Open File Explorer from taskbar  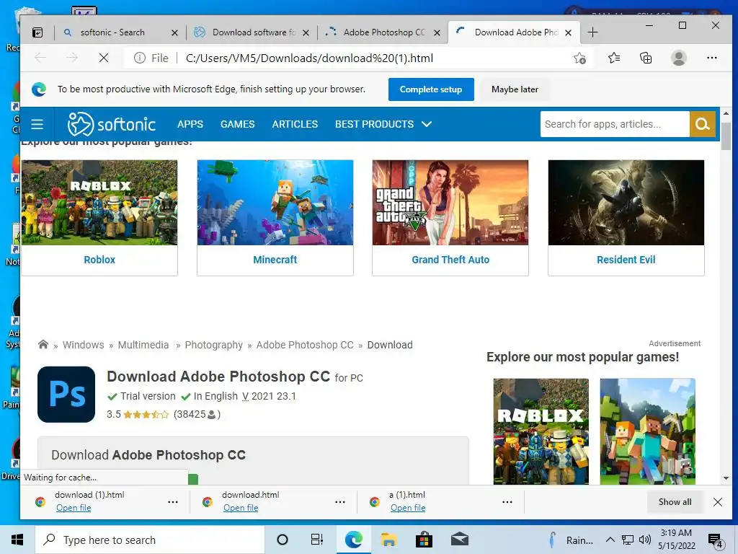tap(388, 540)
